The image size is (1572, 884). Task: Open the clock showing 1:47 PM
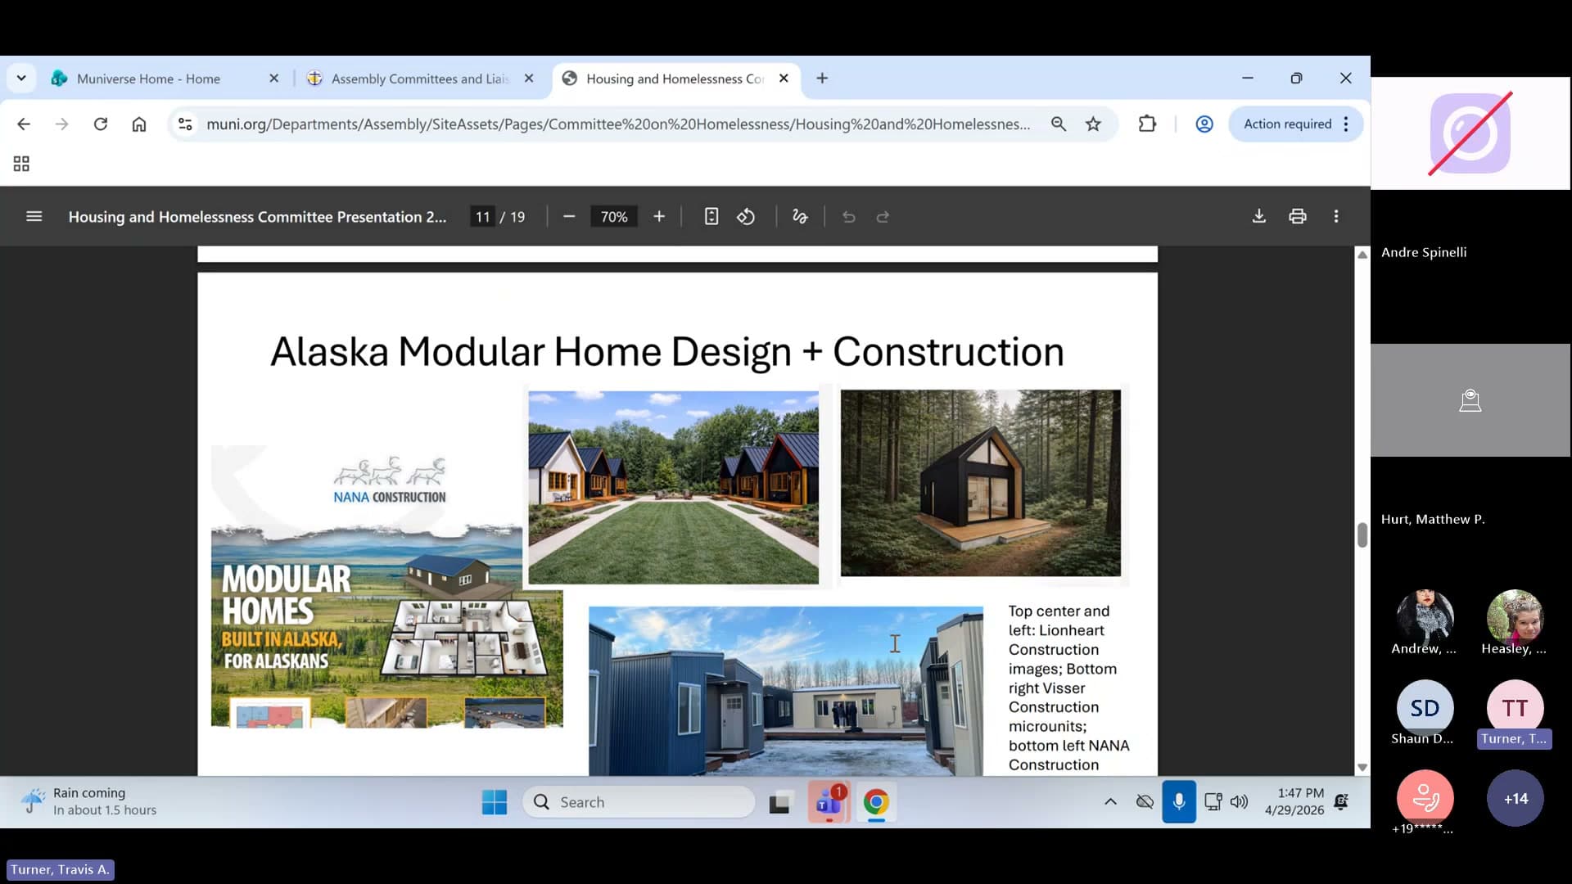(x=1294, y=802)
